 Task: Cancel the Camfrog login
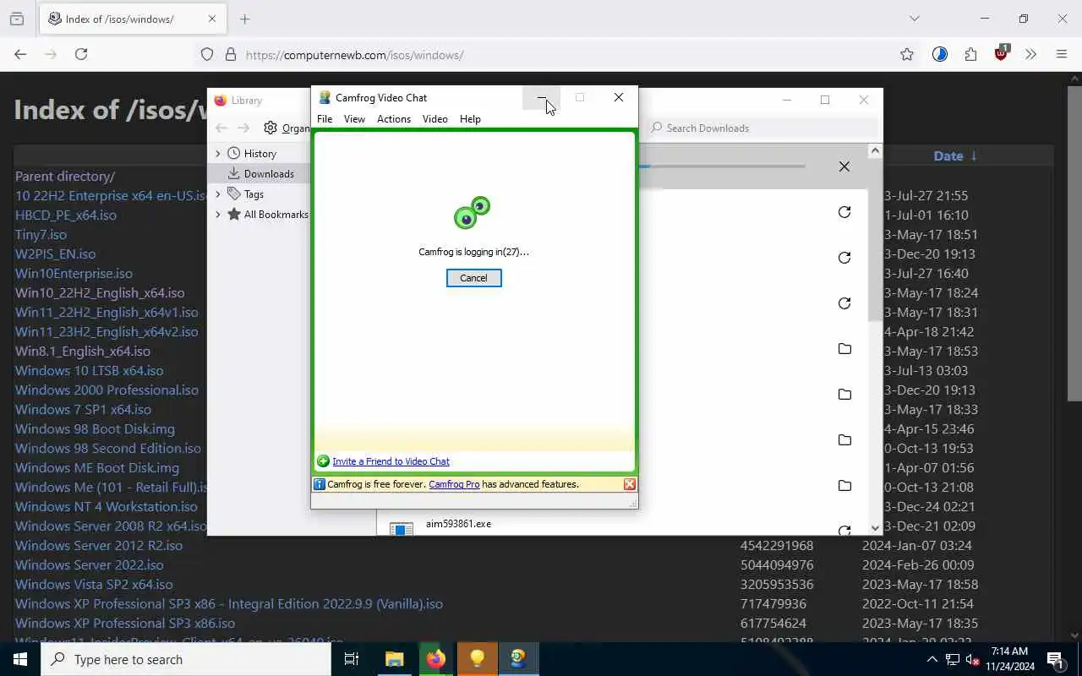click(473, 278)
